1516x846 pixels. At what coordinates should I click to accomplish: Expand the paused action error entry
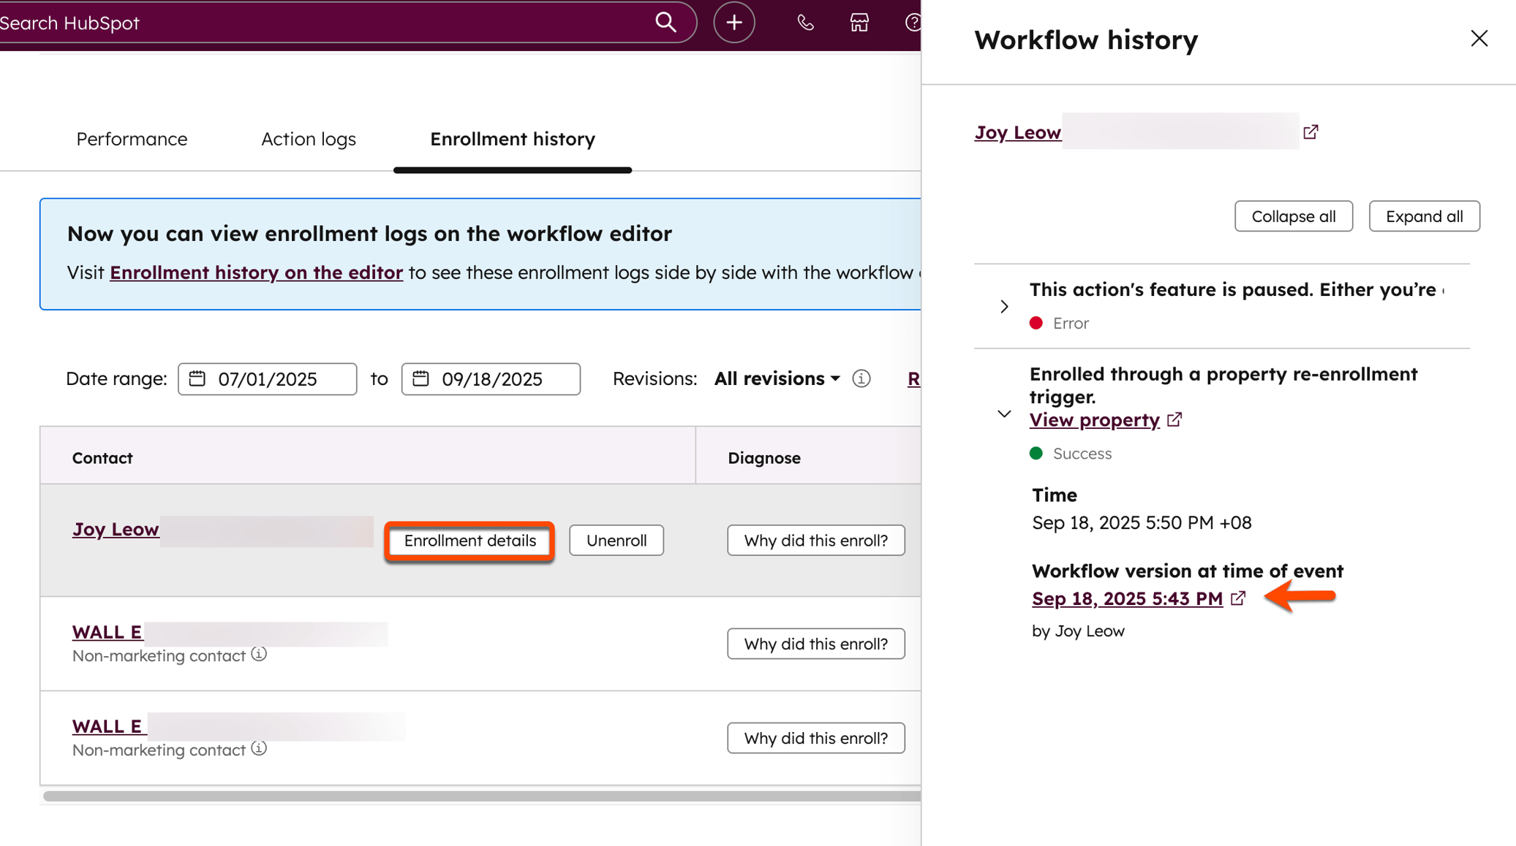coord(1003,306)
